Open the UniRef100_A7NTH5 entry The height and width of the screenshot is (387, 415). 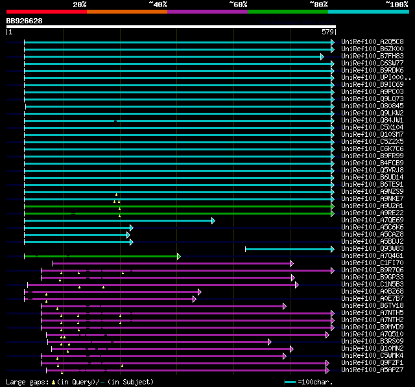point(372,313)
